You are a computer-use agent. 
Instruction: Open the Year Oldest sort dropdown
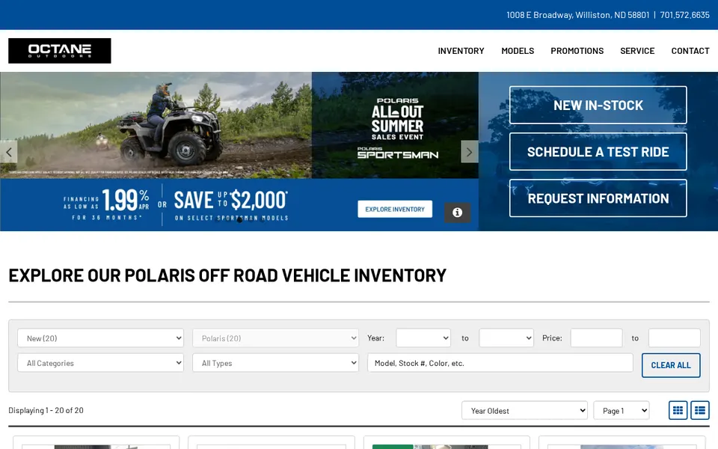click(x=524, y=411)
